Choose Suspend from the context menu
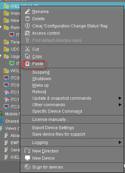Screen dimensions: 125x173 coord(41,72)
